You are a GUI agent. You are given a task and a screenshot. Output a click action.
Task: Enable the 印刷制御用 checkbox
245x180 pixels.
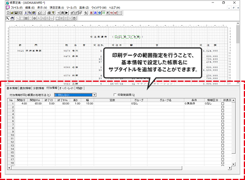(x=115, y=95)
